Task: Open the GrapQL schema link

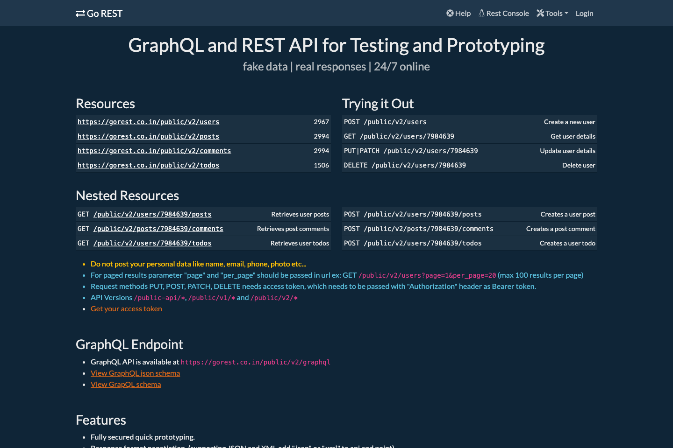Action: tap(126, 384)
